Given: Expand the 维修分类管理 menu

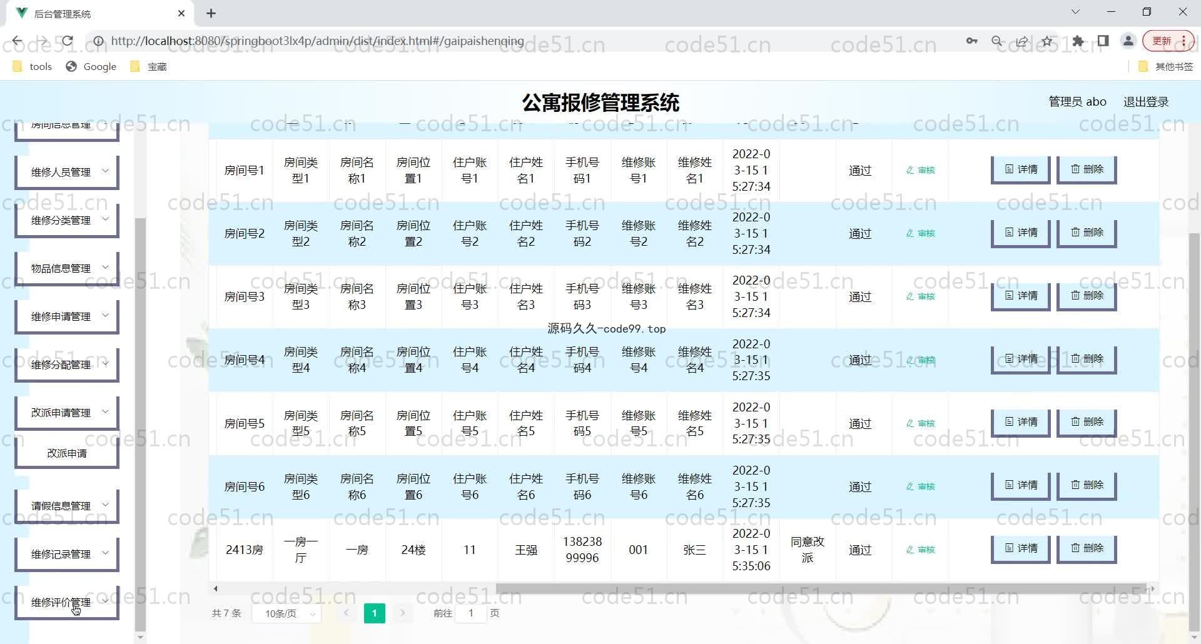Looking at the screenshot, I should point(67,220).
